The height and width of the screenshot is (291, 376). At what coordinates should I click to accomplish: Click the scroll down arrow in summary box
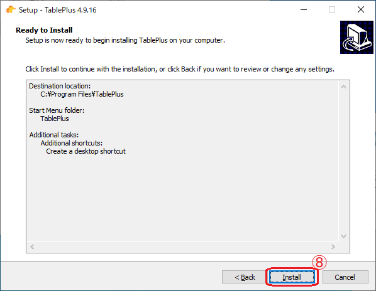coord(343,236)
